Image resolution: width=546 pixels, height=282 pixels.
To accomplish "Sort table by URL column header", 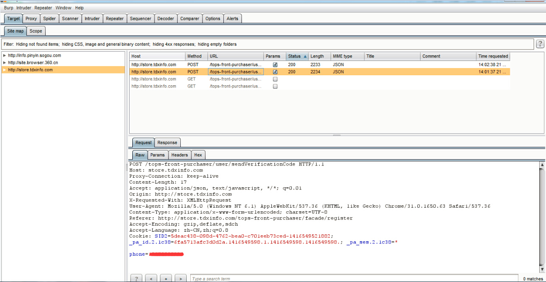I will [x=236, y=56].
